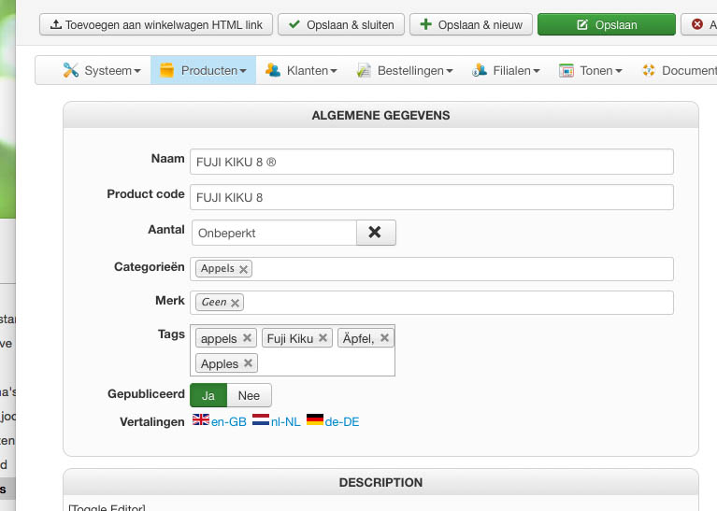This screenshot has height=511, width=717.
Task: Open the Systeem dropdown menu
Action: 102,70
